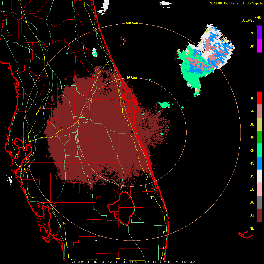Screen dimensions: 264x264
Task: Click the RA mint-green legend swatch
Action: (x=259, y=150)
